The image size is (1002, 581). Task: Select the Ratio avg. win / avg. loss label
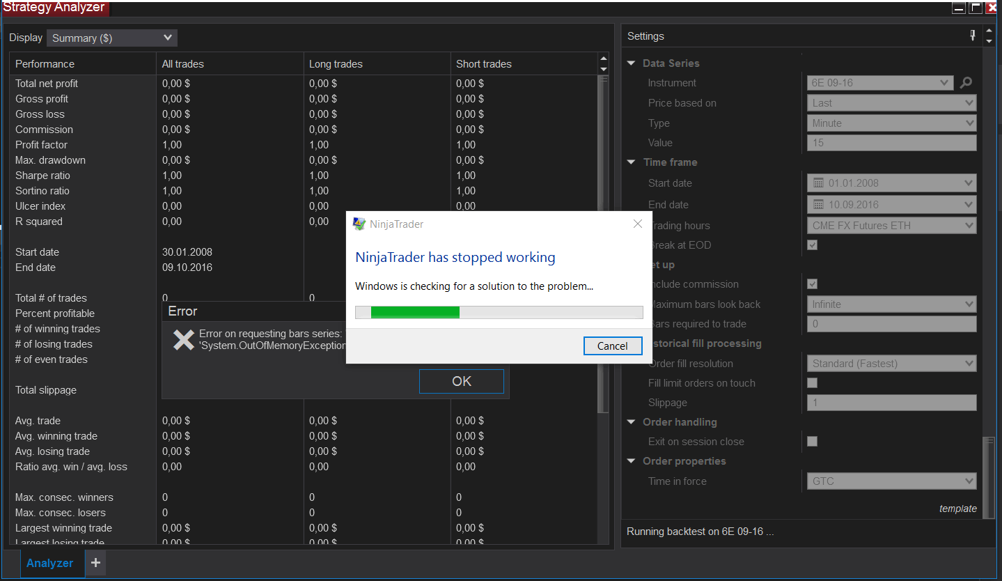coord(71,467)
